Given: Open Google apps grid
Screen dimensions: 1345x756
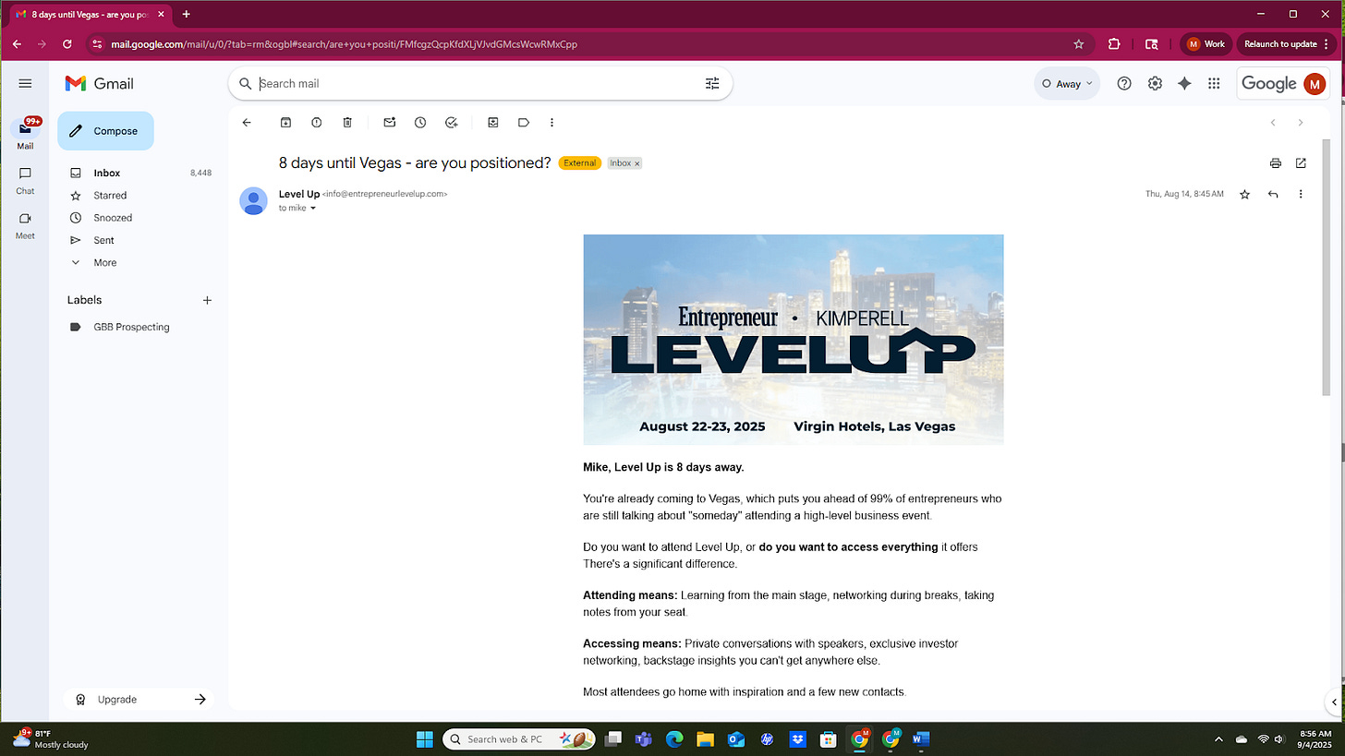Looking at the screenshot, I should click(1214, 83).
